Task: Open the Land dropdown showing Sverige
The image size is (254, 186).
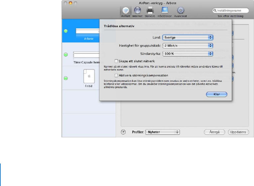Action: tap(188, 37)
